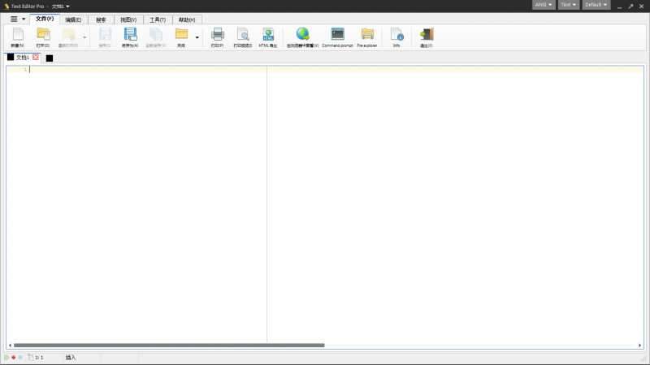Click the Exit door icon

pos(427,35)
